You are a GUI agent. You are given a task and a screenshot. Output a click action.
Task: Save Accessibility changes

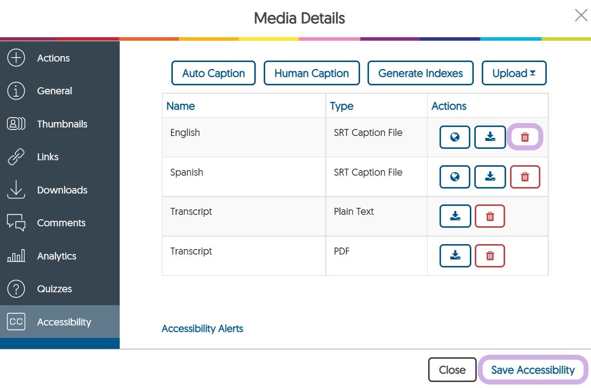coord(532,370)
